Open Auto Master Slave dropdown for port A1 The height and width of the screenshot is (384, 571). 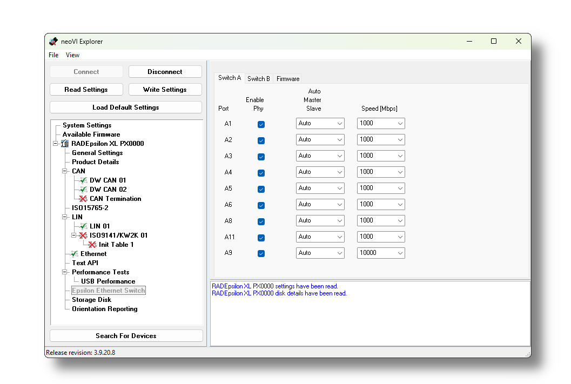point(320,123)
